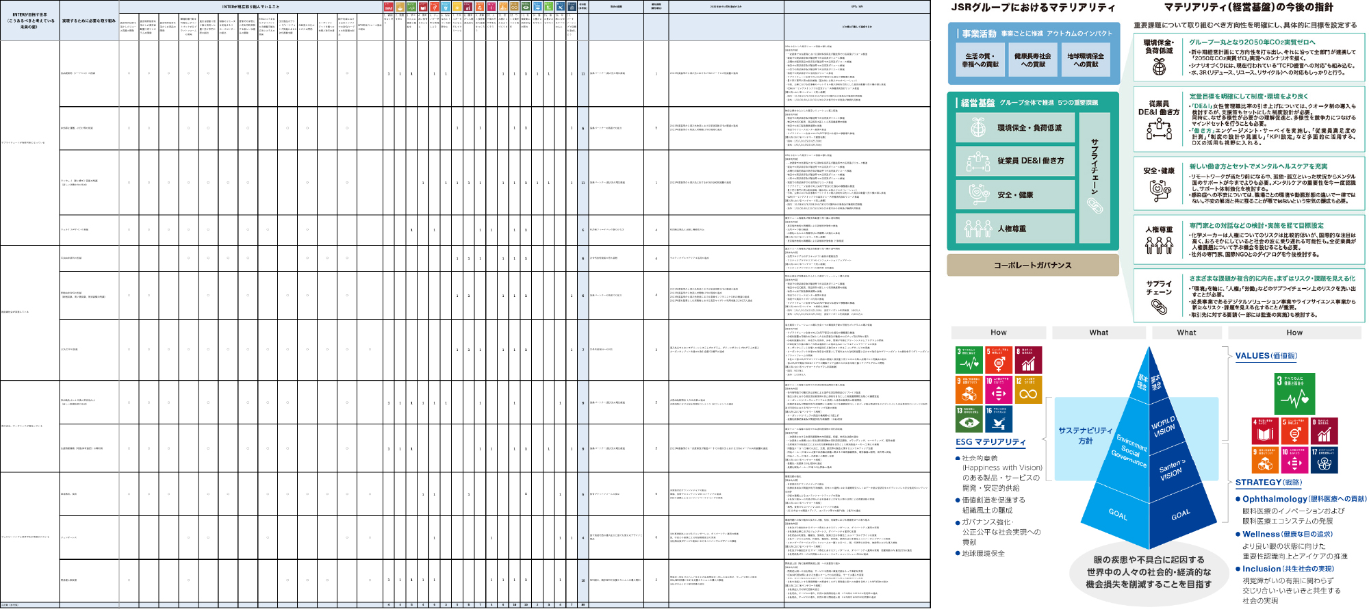Click the spreadsheet header cell INTERが目指す世界
Viewport: 1369px width, 616px height.
tap(29, 21)
